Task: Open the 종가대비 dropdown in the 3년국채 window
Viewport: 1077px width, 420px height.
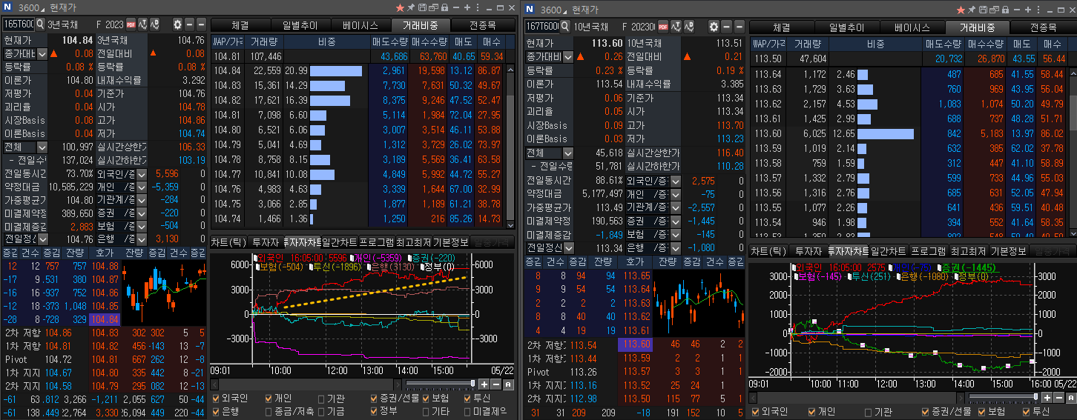Action: 42,53
